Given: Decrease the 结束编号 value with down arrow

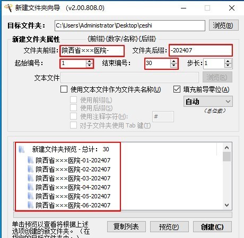Looking at the screenshot, I should point(173,65).
